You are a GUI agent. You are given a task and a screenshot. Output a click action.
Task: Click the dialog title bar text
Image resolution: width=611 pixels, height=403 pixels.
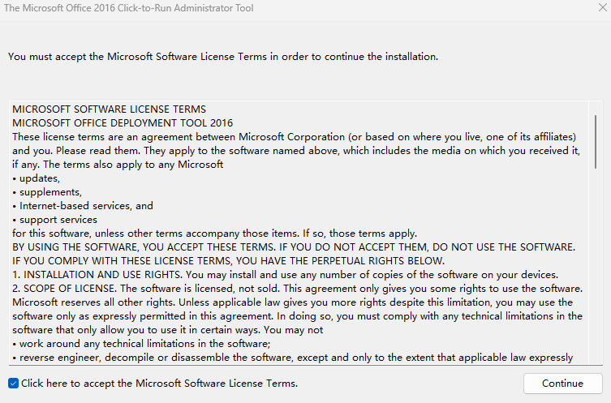(x=128, y=8)
